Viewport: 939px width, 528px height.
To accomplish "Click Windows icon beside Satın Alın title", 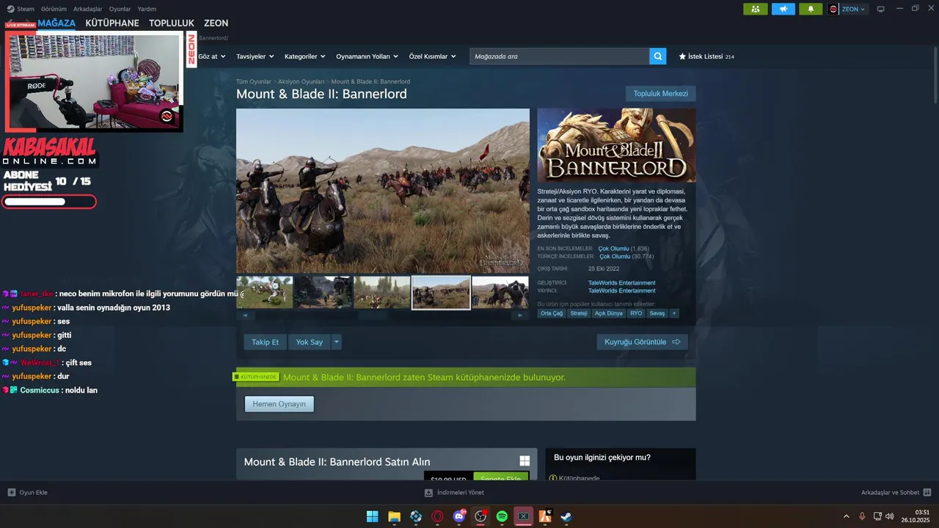I will [525, 461].
